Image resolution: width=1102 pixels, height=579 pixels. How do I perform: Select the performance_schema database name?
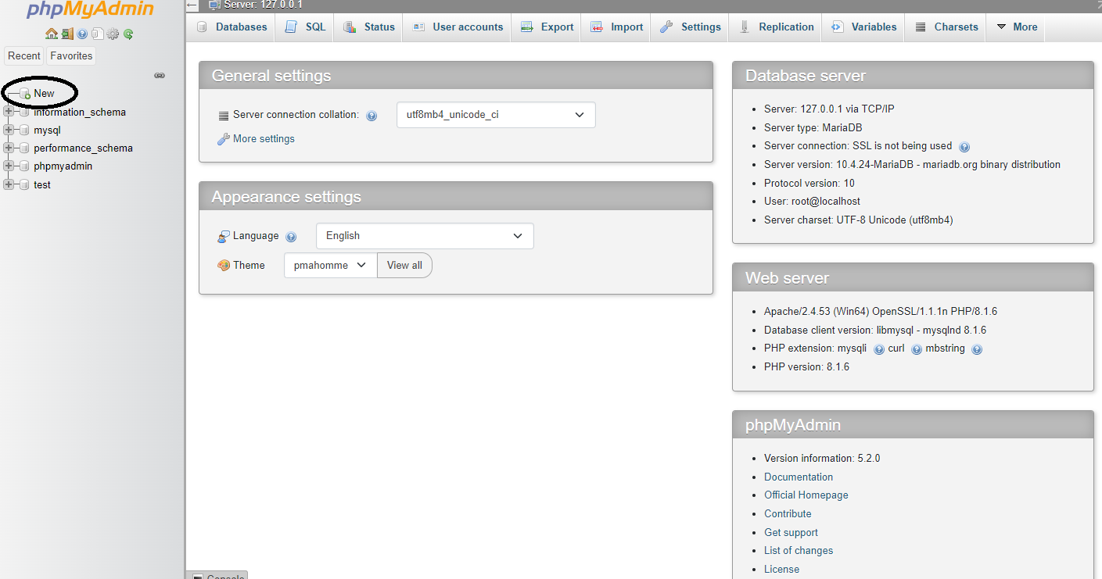coord(83,148)
